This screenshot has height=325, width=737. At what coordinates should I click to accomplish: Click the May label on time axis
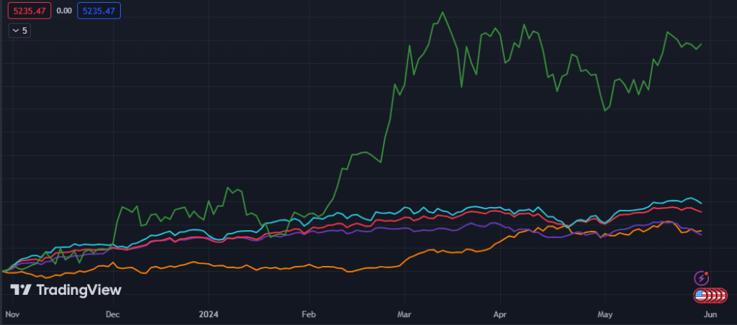[605, 314]
